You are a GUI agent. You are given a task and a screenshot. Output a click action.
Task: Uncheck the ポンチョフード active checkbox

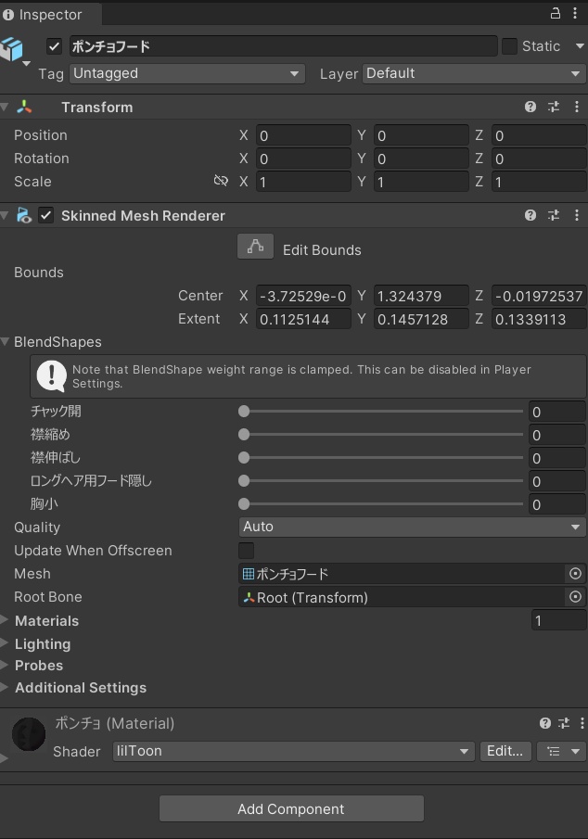tap(53, 46)
